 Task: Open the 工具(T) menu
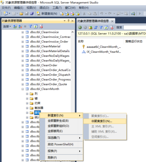(x=57, y=8)
